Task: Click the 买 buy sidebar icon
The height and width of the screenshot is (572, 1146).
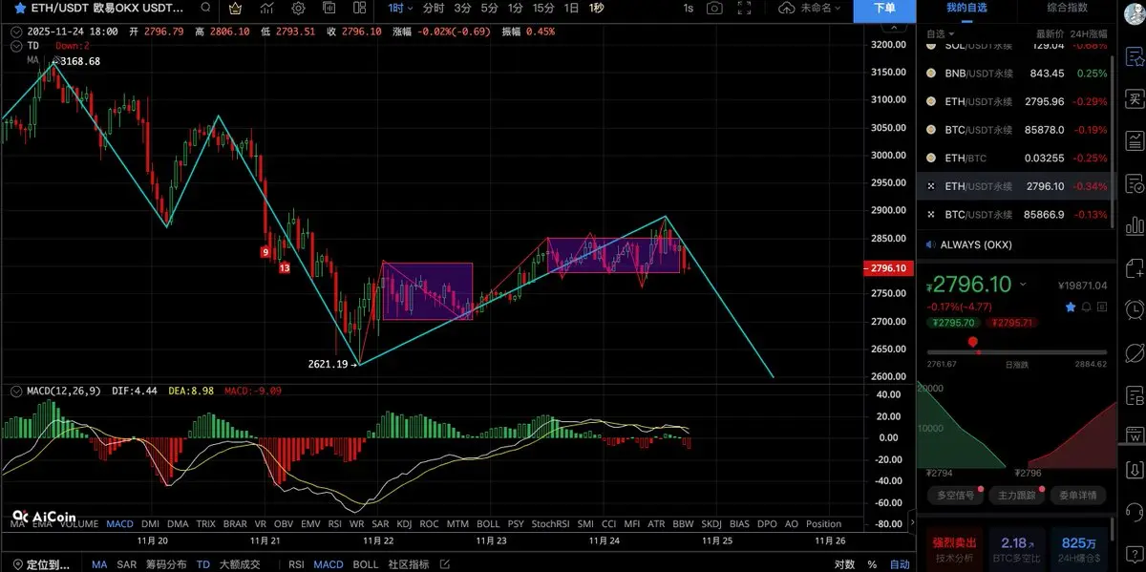Action: pos(1135,98)
